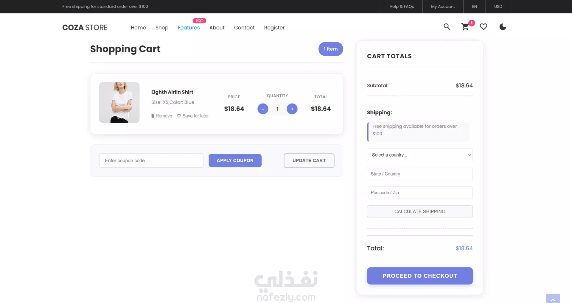Open the EN language selector
Viewport: 572px width, 303px height.
tap(475, 7)
